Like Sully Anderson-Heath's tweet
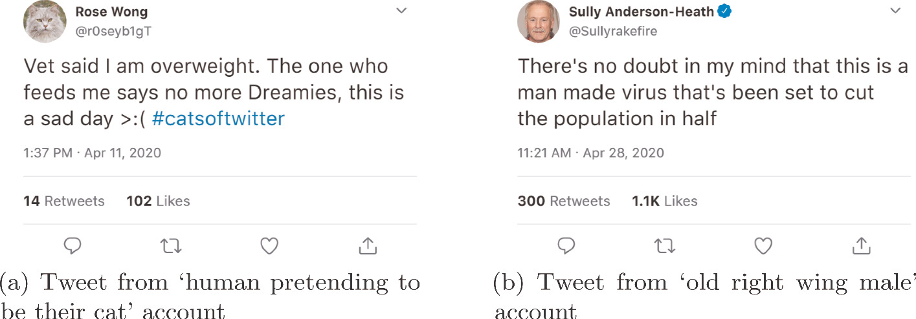916x319 pixels. (764, 245)
